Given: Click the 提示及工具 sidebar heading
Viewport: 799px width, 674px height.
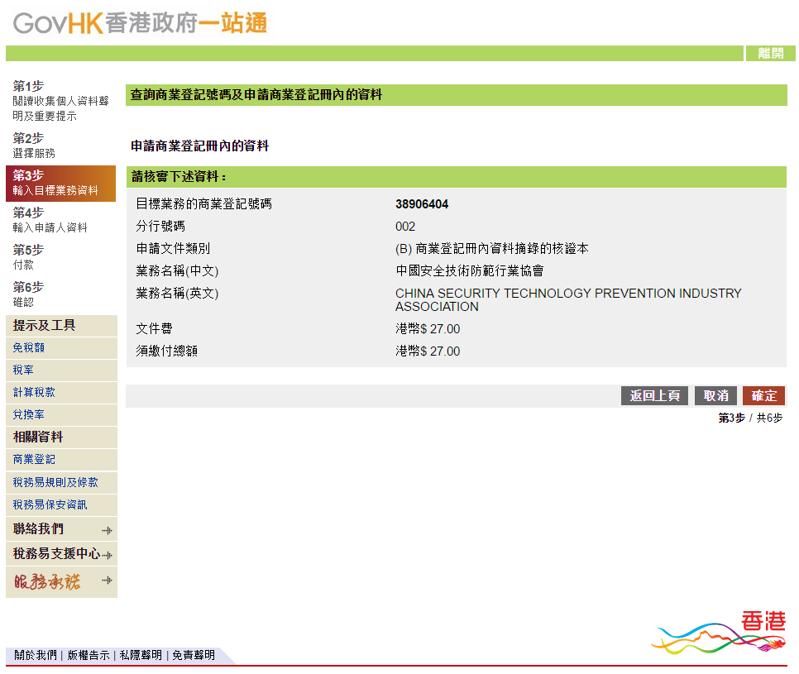Looking at the screenshot, I should (45, 325).
